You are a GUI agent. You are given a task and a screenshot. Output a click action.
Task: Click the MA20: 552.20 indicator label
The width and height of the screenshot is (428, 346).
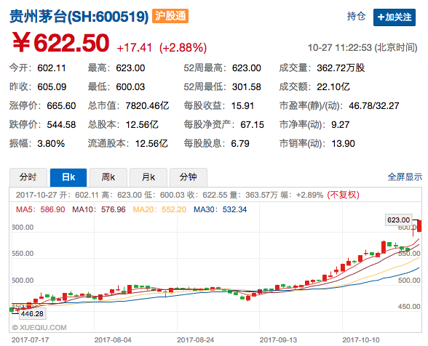click(x=159, y=209)
